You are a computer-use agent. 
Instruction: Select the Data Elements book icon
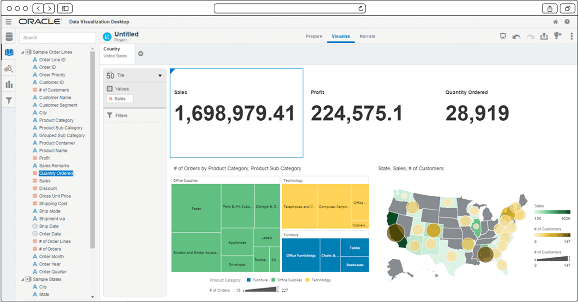[x=8, y=53]
